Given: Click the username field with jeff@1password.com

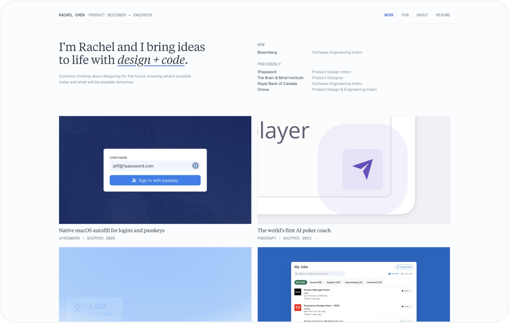Looking at the screenshot, I should (150, 166).
